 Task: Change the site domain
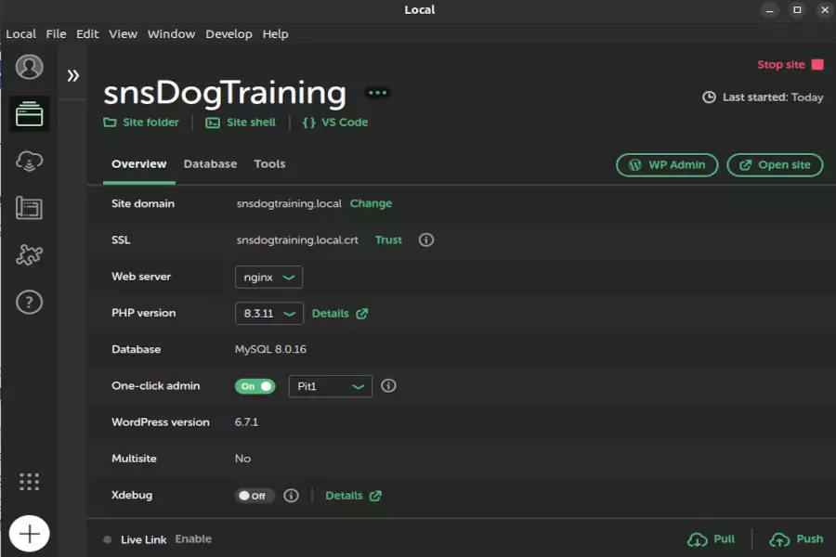tap(371, 203)
